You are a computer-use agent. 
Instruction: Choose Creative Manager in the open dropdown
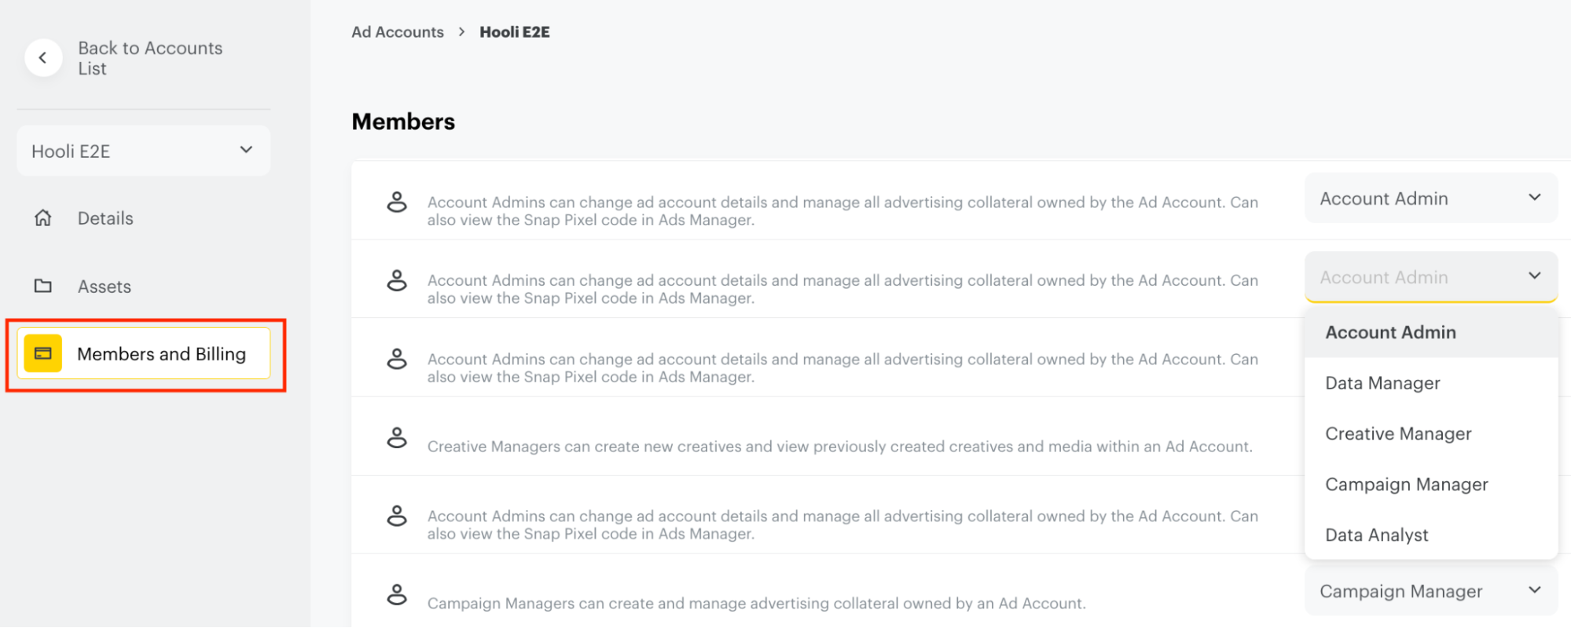pyautogui.click(x=1398, y=433)
